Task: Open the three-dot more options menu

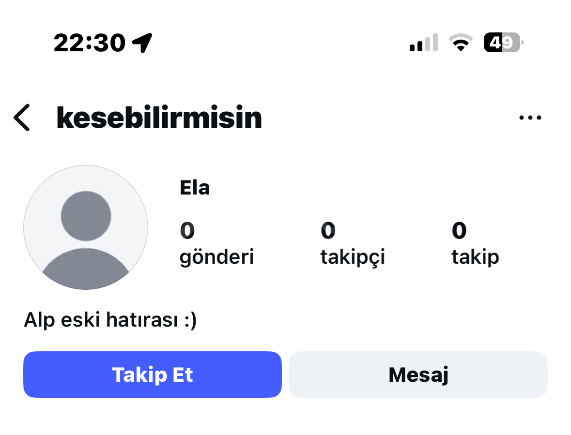Action: click(530, 118)
